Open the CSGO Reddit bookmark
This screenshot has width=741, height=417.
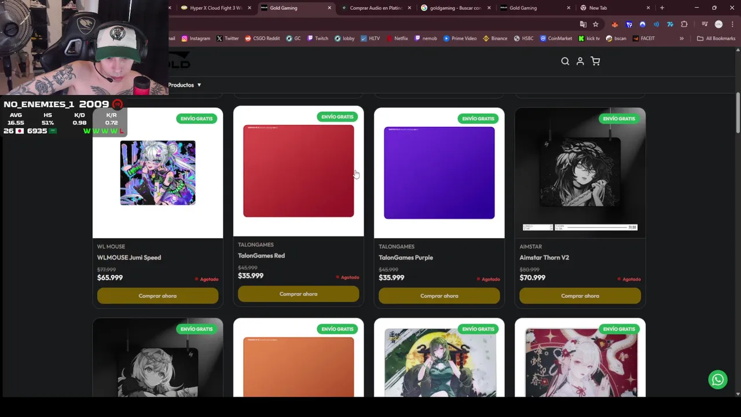coord(262,38)
